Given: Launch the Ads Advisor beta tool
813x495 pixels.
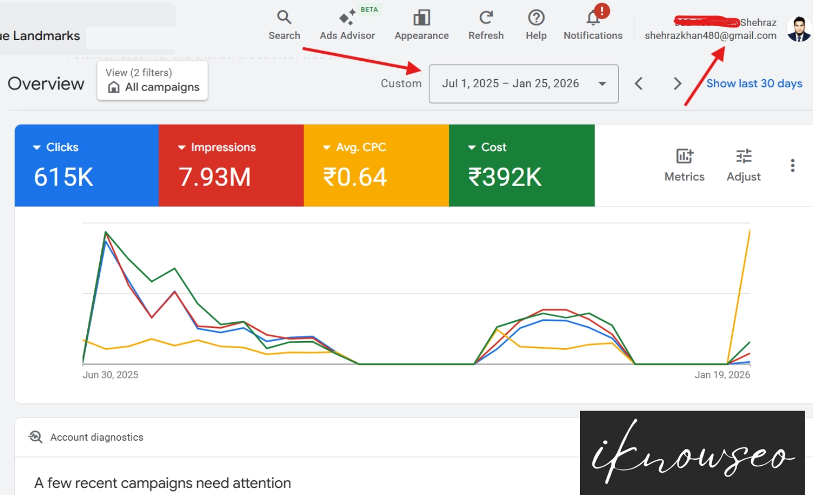Looking at the screenshot, I should point(347,24).
